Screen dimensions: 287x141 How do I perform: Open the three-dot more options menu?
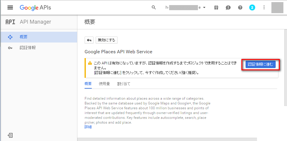coord(264,7)
